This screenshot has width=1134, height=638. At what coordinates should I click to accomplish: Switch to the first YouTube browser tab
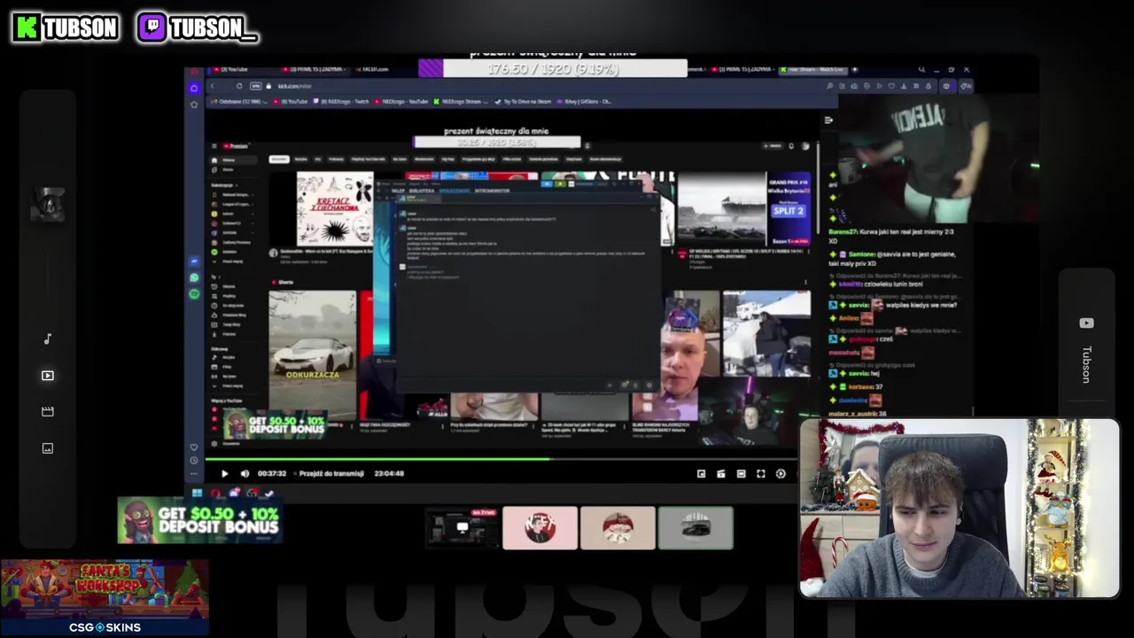pyautogui.click(x=232, y=69)
